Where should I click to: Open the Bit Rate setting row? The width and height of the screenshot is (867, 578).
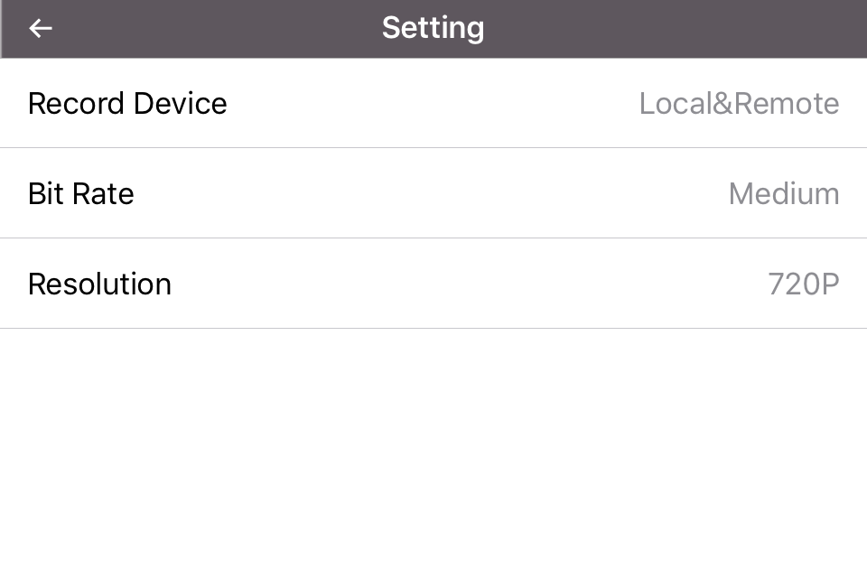(433, 193)
